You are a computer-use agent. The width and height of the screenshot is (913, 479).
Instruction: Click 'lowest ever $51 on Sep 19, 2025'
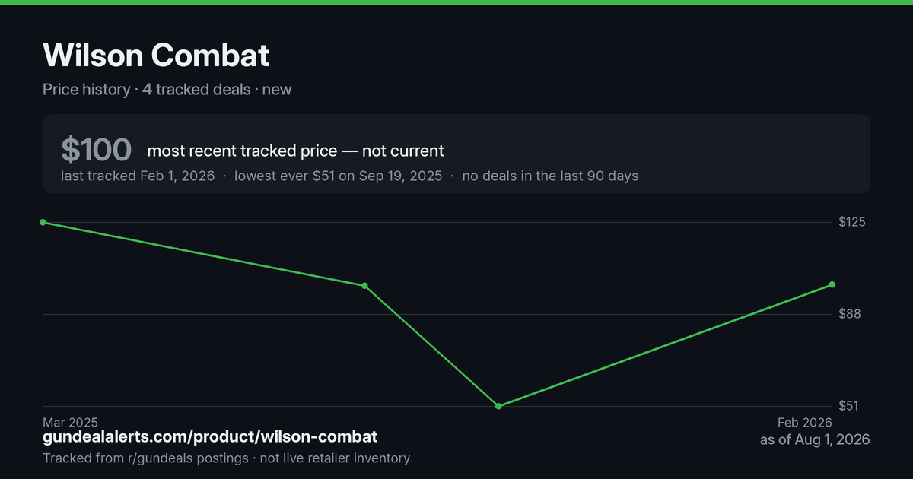point(339,176)
